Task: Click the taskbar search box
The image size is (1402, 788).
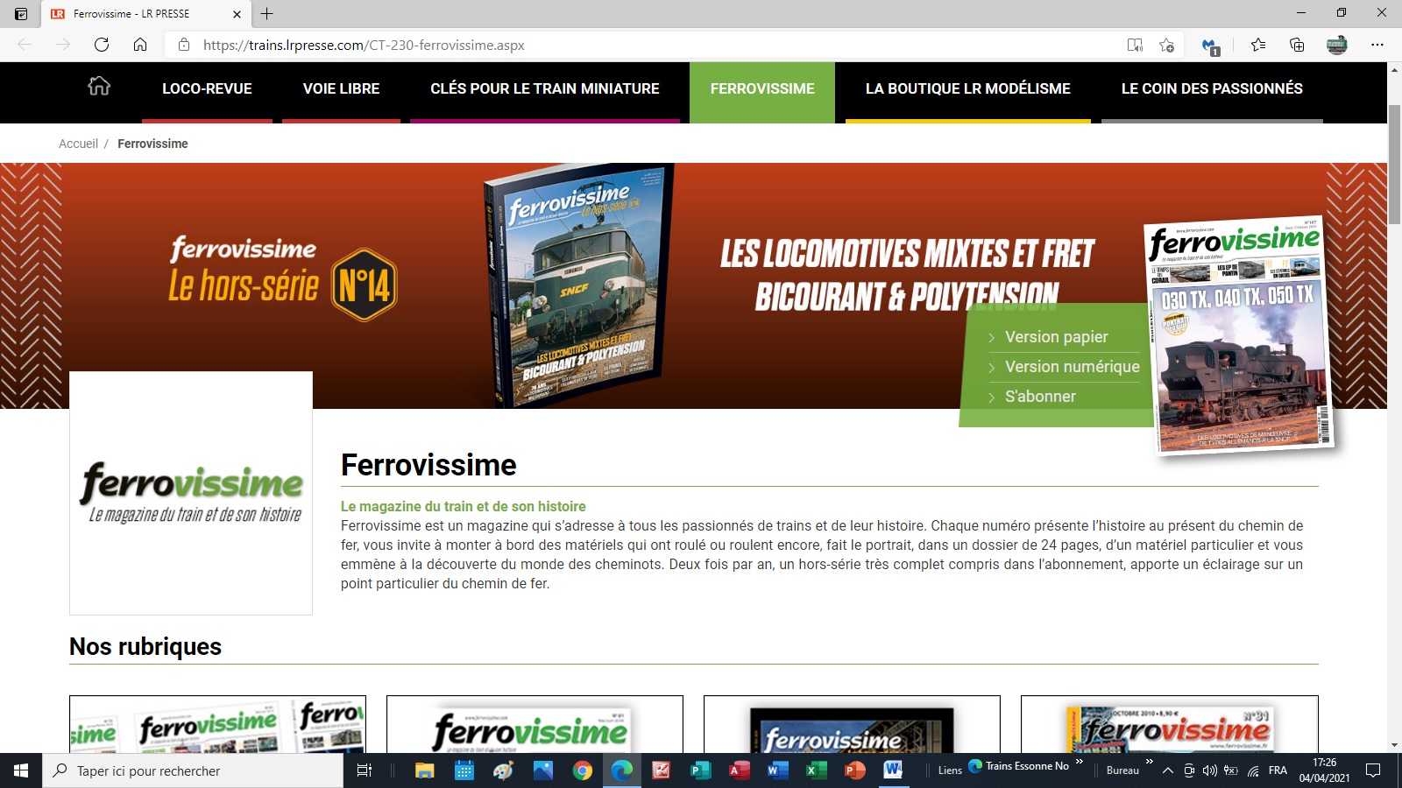Action: [193, 770]
